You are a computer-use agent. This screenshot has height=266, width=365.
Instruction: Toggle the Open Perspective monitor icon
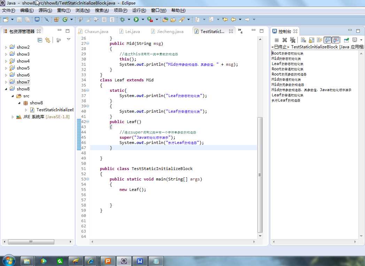(37, 20)
